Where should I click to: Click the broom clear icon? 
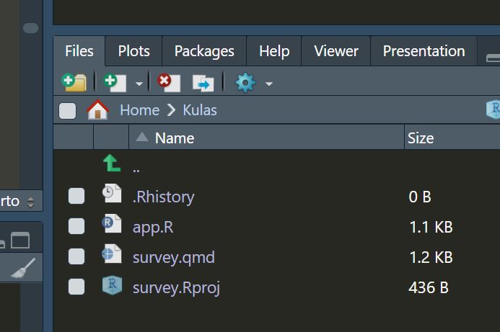click(x=24, y=269)
